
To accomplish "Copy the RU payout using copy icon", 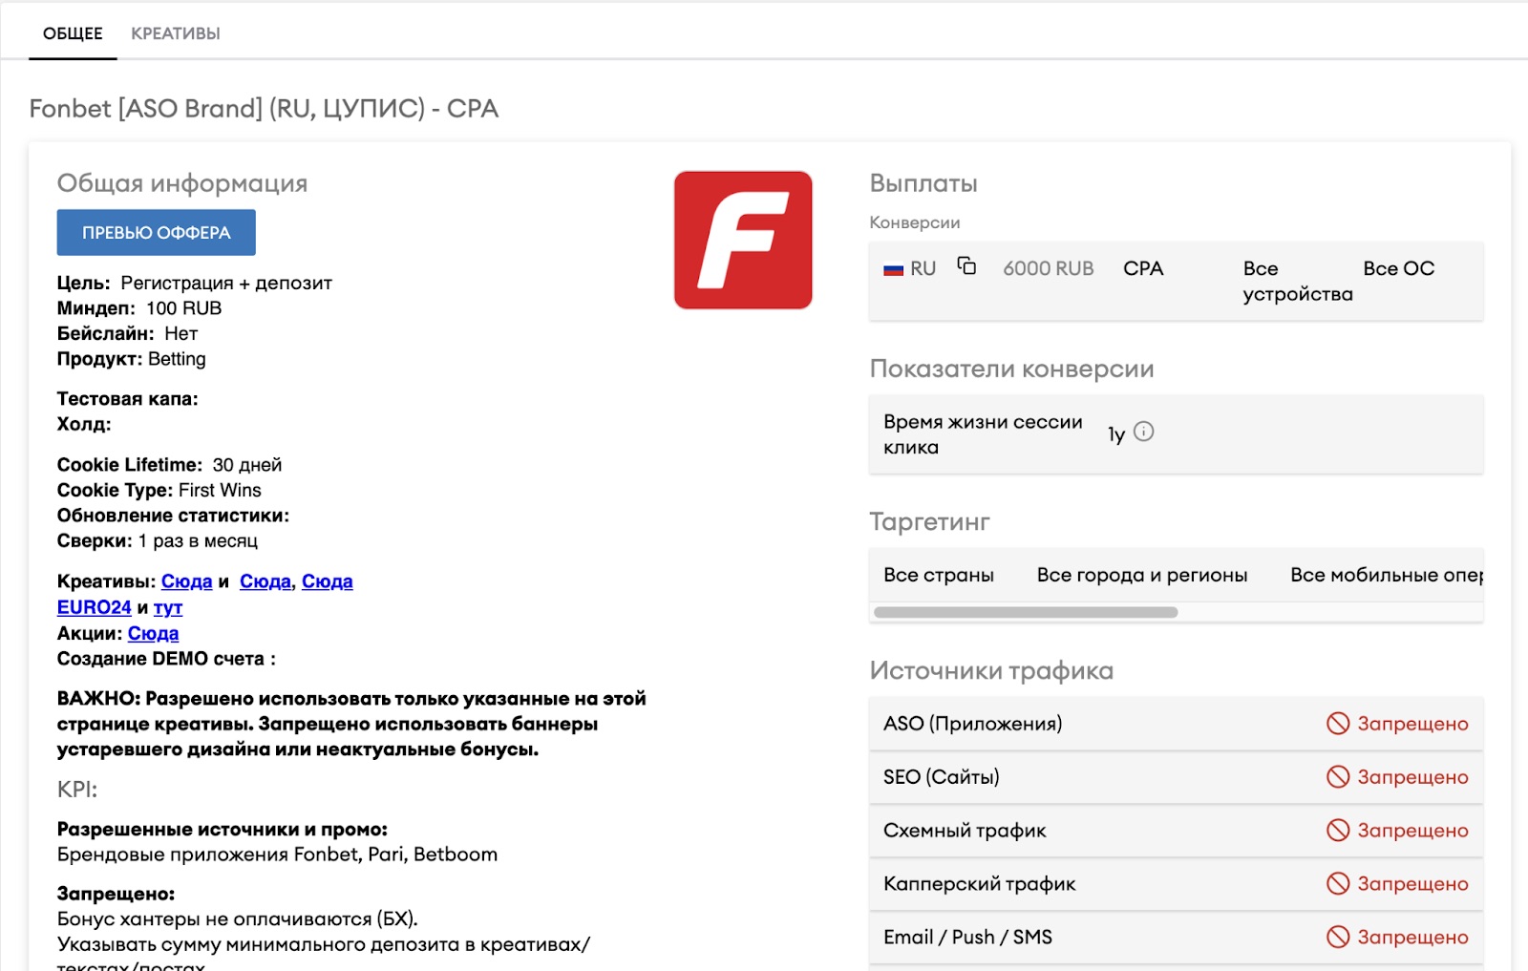I will pos(967,266).
